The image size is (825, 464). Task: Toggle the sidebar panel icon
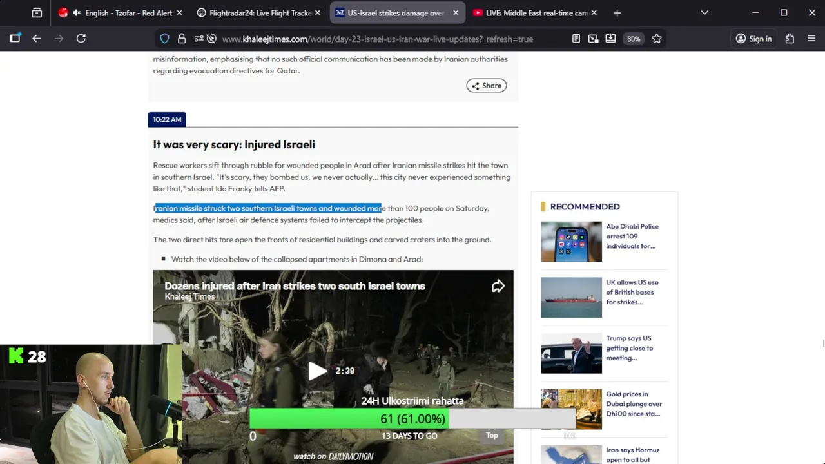pyautogui.click(x=15, y=39)
